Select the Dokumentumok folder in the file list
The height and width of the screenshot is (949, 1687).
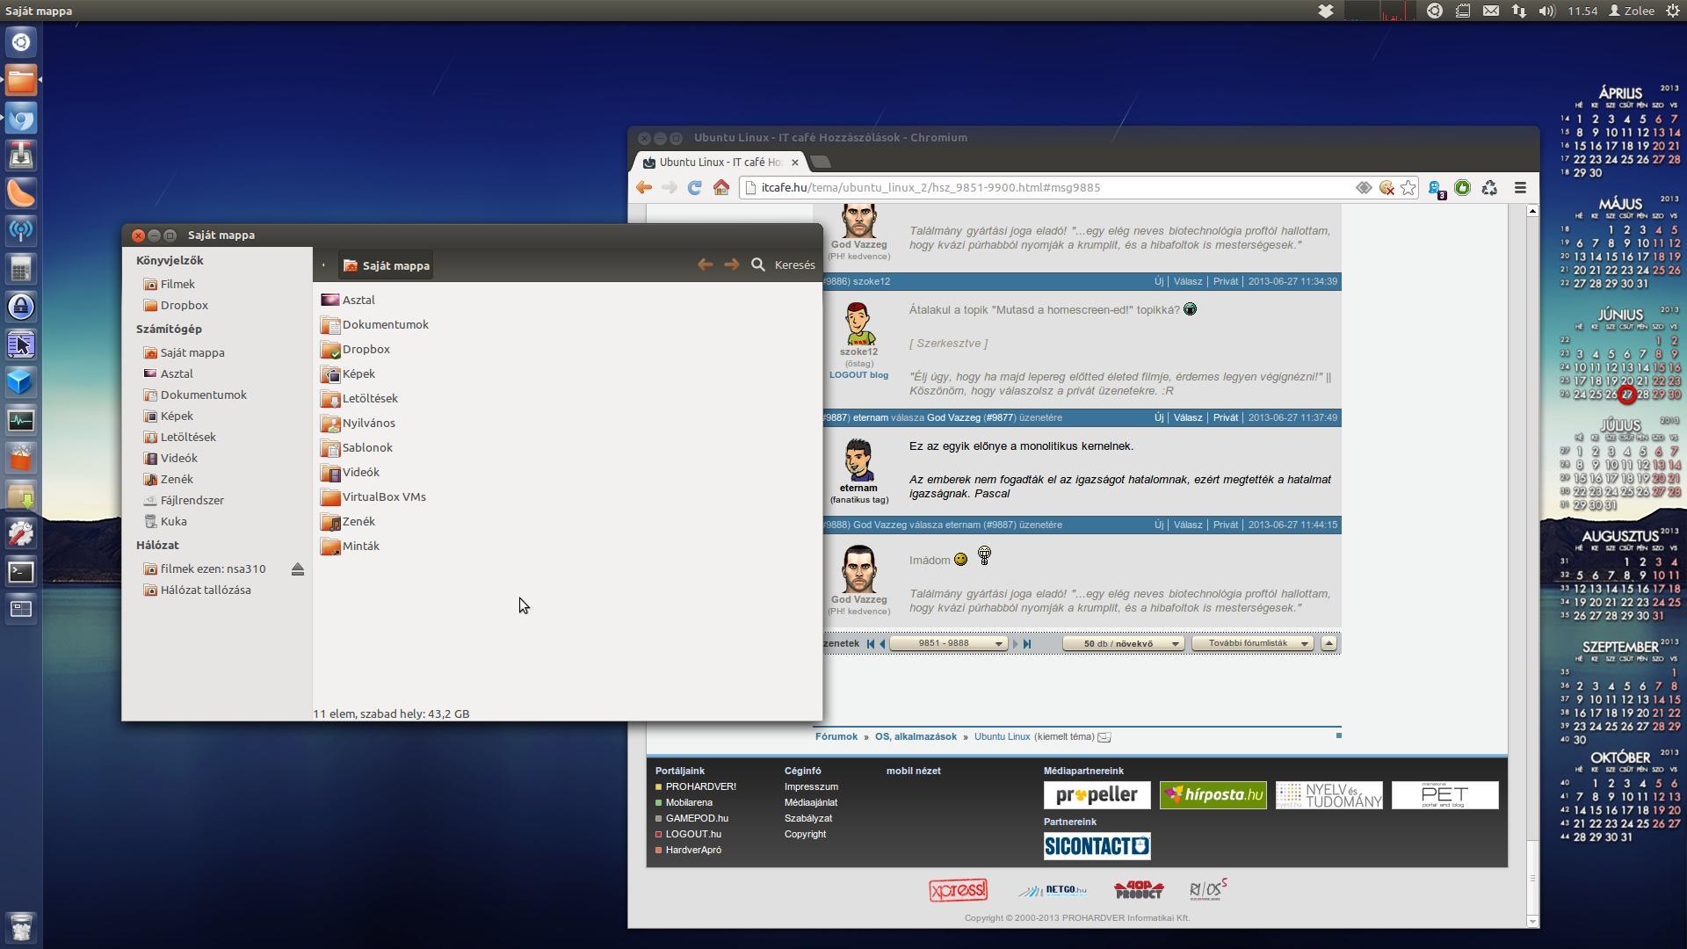375,324
